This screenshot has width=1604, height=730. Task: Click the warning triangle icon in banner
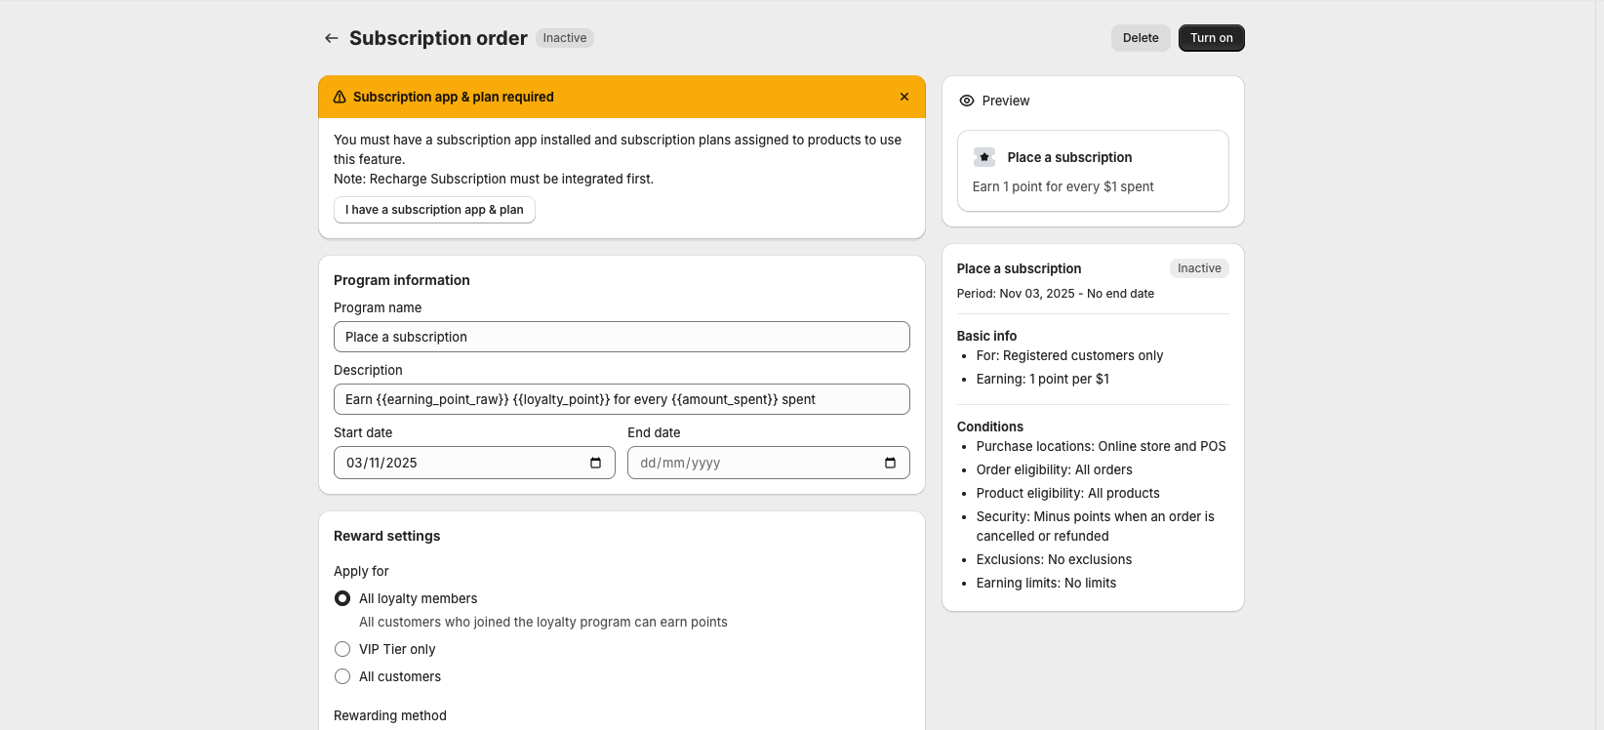(340, 97)
